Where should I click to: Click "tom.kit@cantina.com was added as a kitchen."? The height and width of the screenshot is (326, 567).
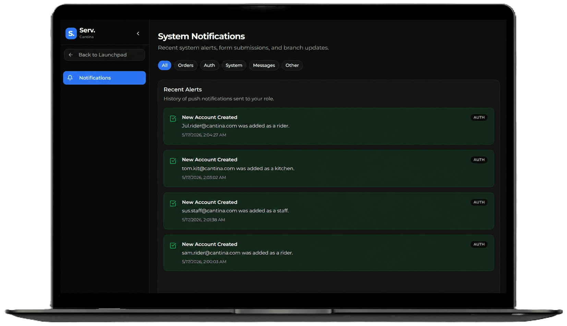pyautogui.click(x=238, y=168)
